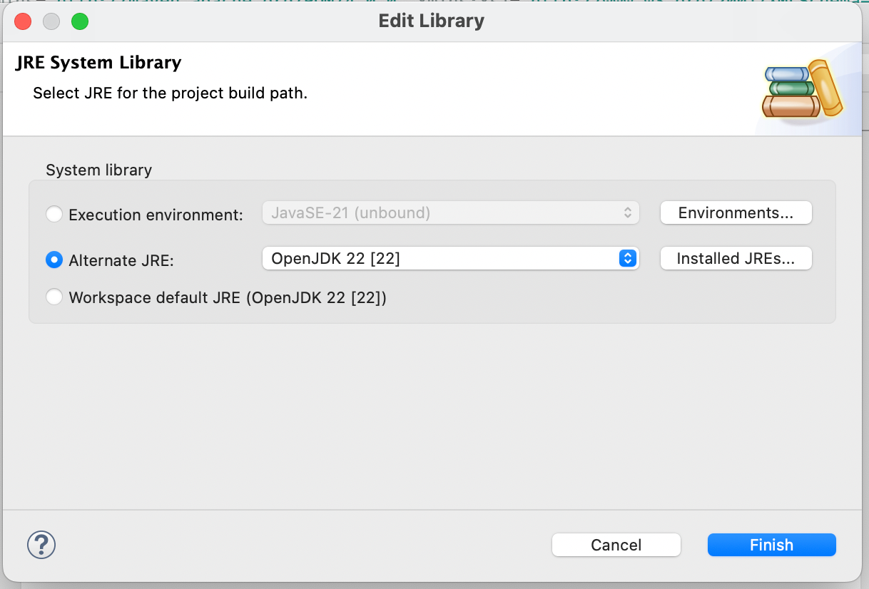Open the Environments... settings

736,212
